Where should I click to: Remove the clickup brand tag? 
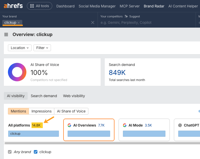click(x=19, y=23)
